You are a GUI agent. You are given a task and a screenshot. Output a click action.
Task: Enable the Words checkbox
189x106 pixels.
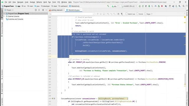click(137, 14)
